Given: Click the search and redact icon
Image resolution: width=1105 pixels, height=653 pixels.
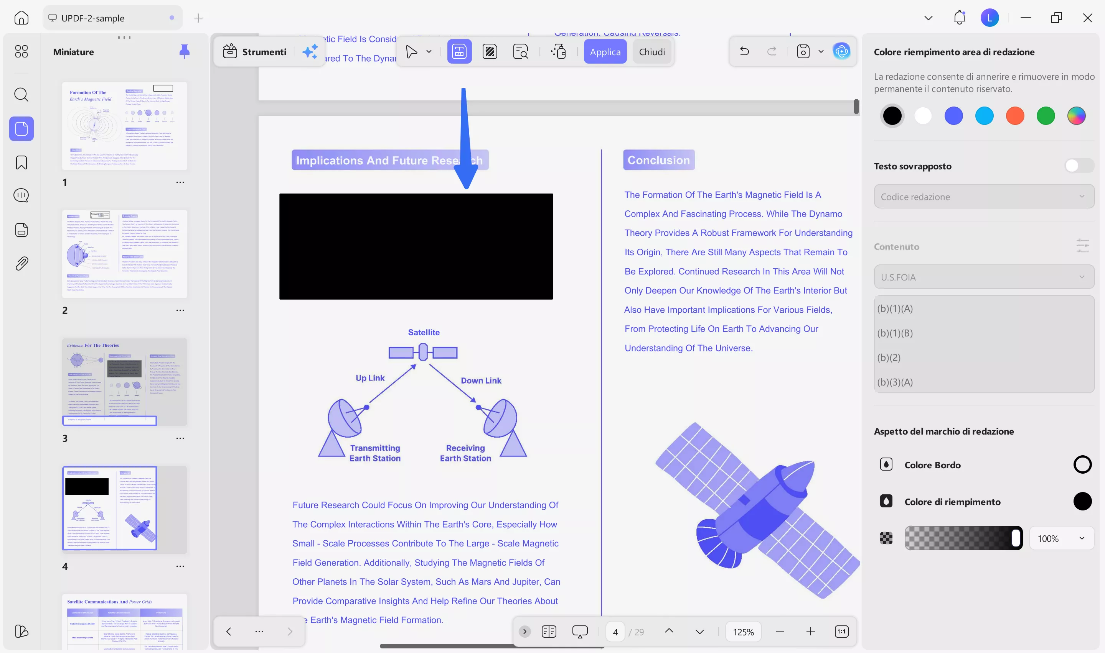Looking at the screenshot, I should tap(521, 52).
